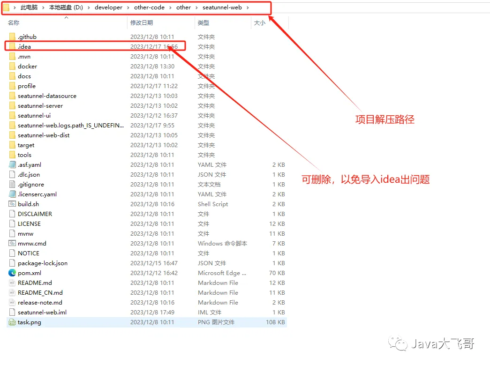Click the mvnw.cmd script file icon
This screenshot has height=365, width=490.
pyautogui.click(x=12, y=243)
